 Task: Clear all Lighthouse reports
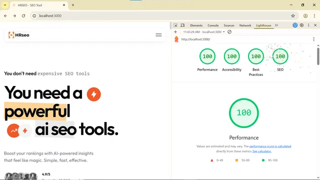click(x=229, y=32)
